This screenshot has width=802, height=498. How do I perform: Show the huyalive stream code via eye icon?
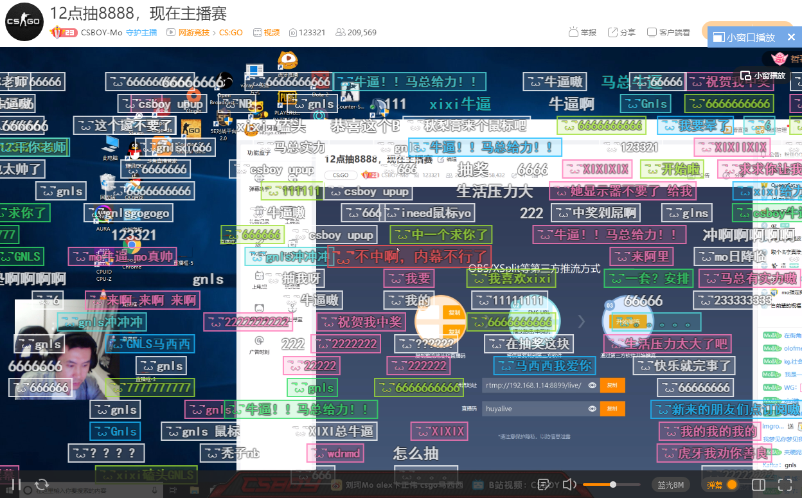click(x=592, y=408)
